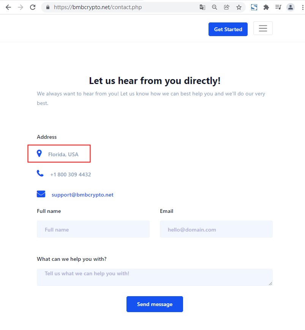Screen dimensions: 305x330
Task: Focus the Email input field
Action: pyautogui.click(x=216, y=229)
